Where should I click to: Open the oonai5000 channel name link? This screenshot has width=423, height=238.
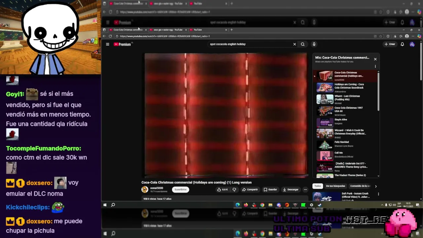157,188
